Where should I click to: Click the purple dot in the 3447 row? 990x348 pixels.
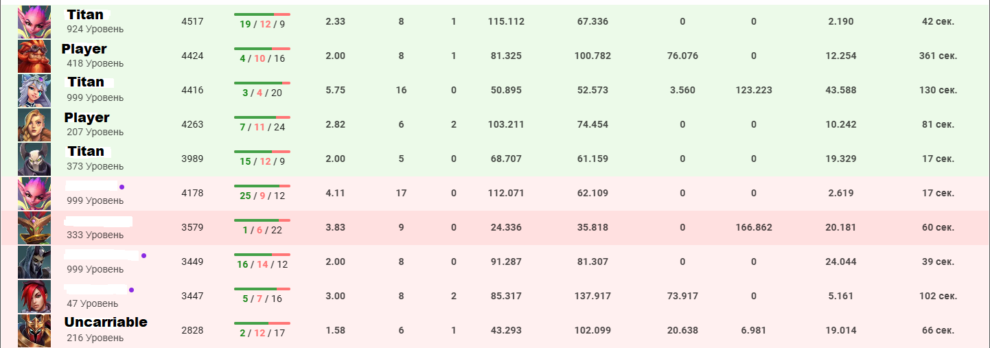tap(131, 290)
